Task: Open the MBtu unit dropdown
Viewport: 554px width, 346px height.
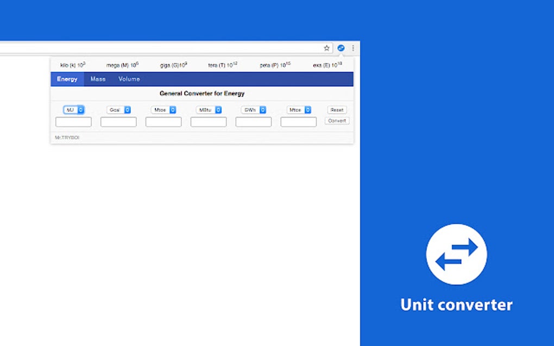Action: pos(209,110)
